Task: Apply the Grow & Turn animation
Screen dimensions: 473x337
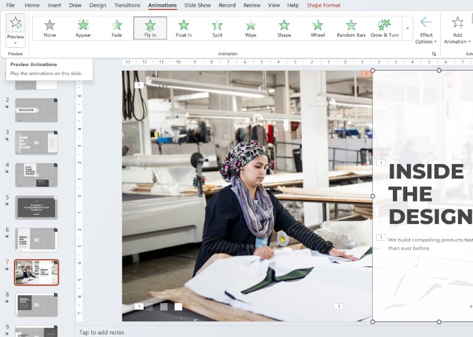Action: coord(385,28)
